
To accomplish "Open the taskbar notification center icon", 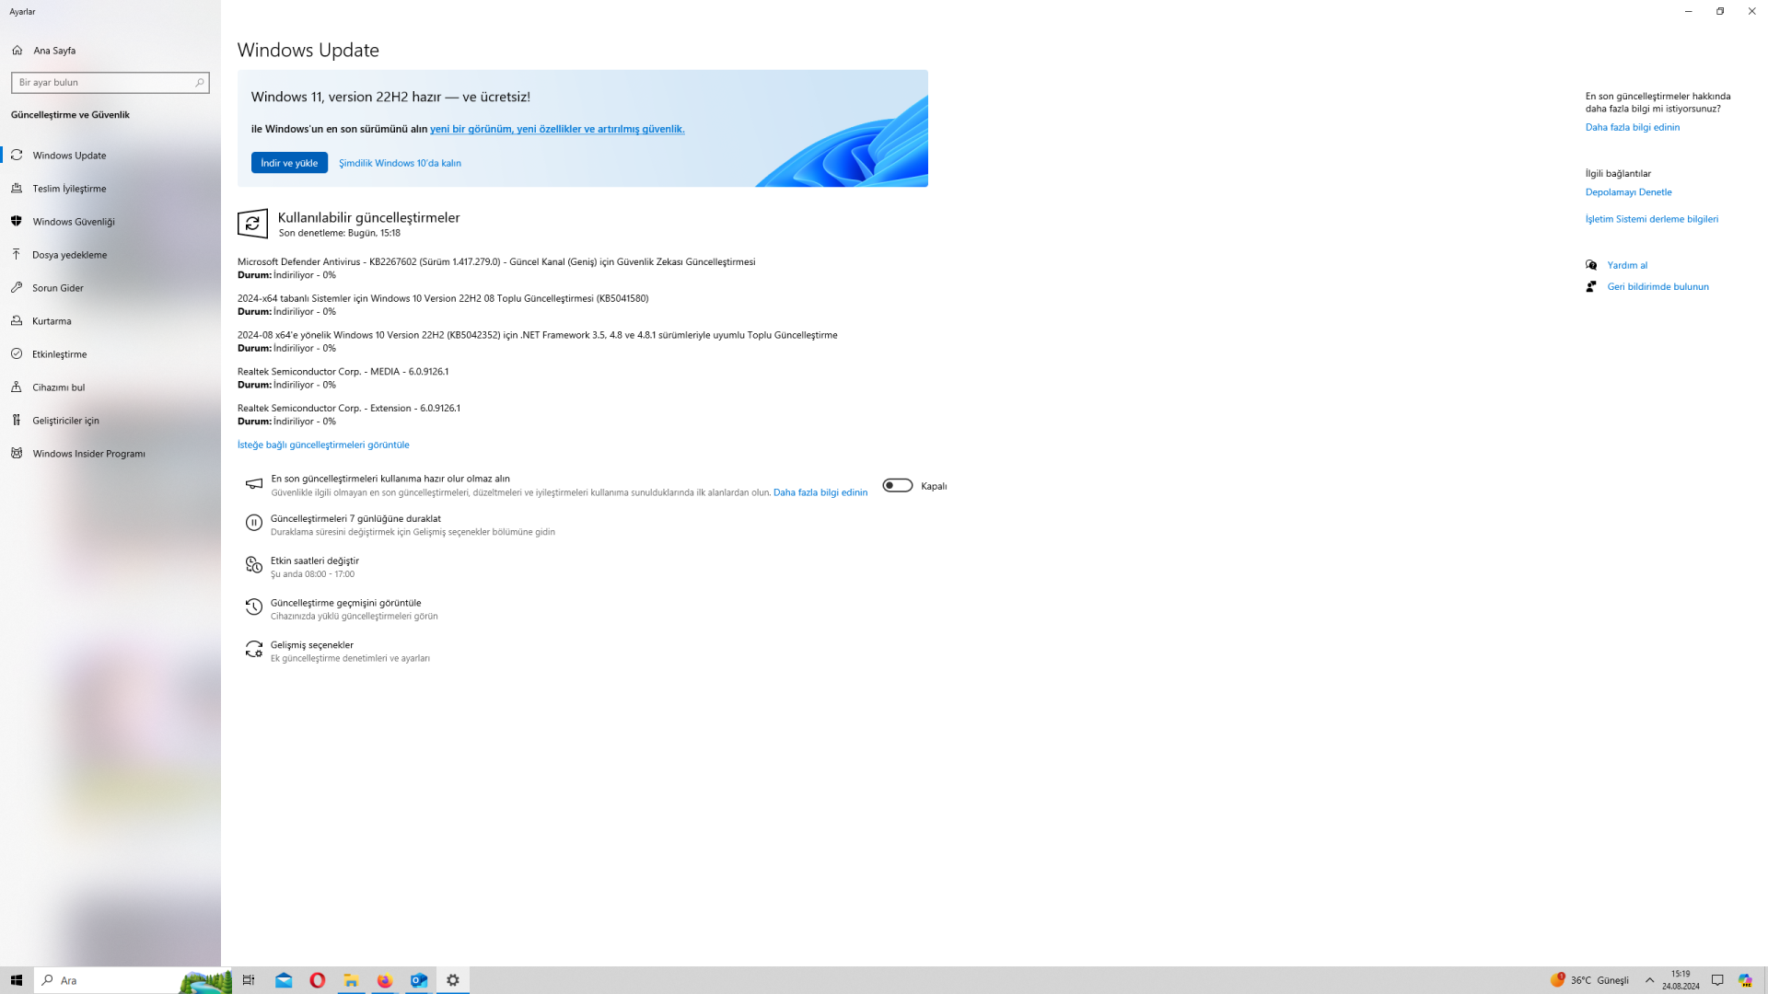I will 1717,980.
